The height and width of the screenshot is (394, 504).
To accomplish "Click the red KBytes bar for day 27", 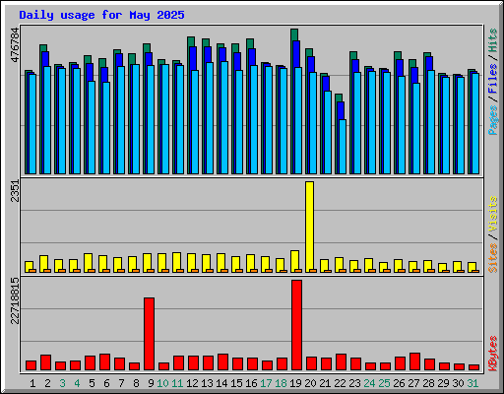I will [414, 361].
